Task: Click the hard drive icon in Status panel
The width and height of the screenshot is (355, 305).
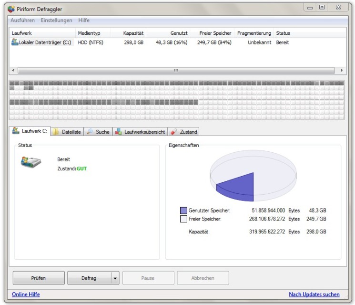Action: pyautogui.click(x=30, y=162)
